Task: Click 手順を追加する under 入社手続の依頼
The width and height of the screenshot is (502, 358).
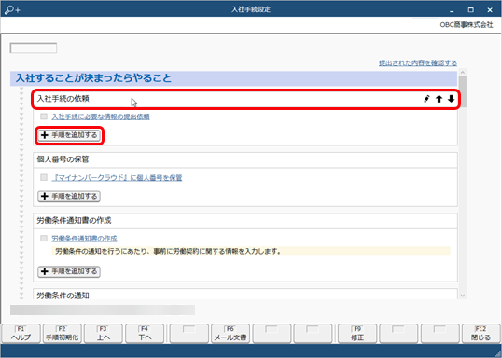Action: [69, 135]
